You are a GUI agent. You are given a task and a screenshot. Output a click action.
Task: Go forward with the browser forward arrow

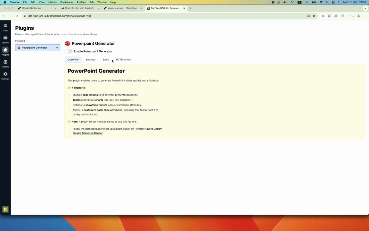click(10, 16)
